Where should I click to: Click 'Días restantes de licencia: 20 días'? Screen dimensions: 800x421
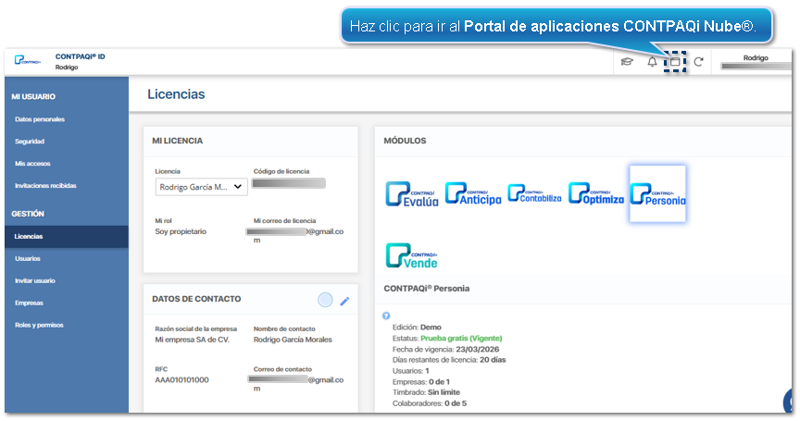tap(449, 360)
